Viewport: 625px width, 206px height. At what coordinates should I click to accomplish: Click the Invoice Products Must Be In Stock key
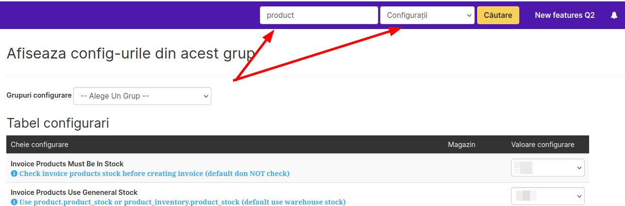[x=67, y=164]
